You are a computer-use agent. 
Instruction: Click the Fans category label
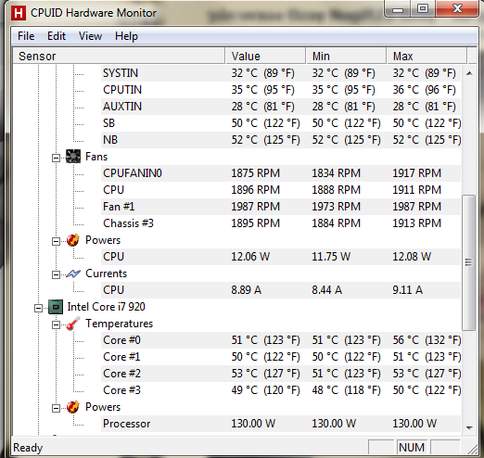(96, 157)
